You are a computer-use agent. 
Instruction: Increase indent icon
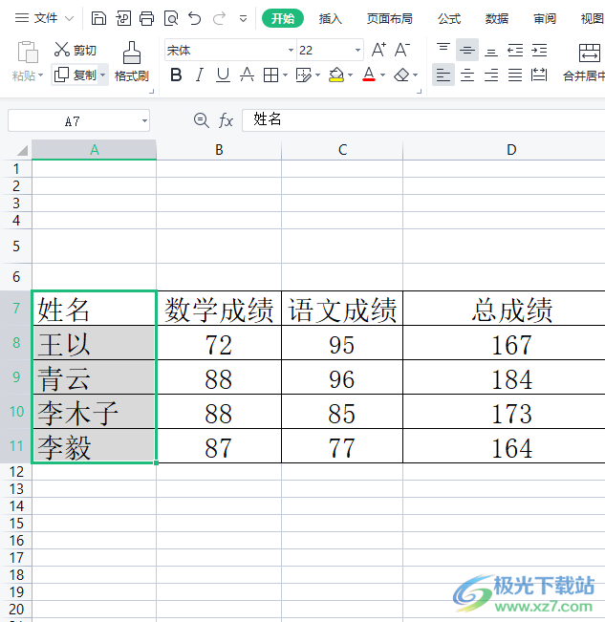[539, 50]
